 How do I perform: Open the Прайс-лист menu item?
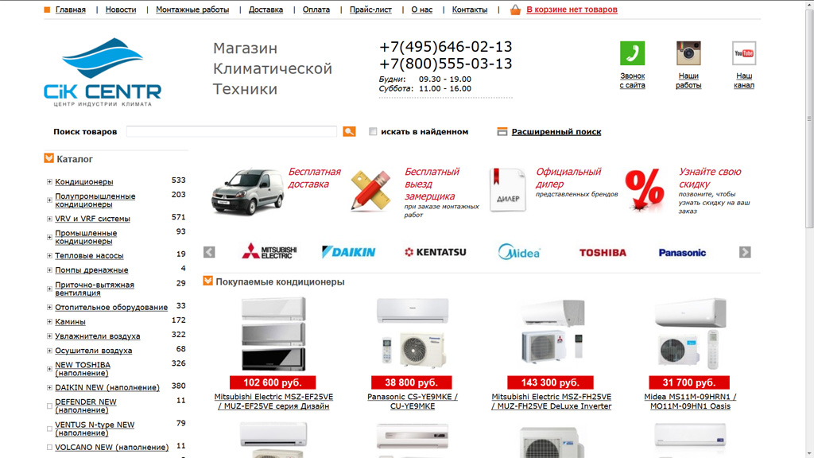pos(370,10)
